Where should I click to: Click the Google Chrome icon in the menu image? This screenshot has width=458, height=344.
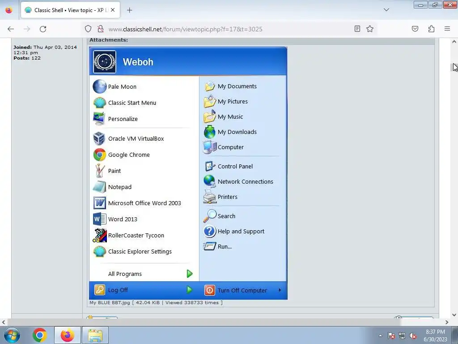coord(100,155)
